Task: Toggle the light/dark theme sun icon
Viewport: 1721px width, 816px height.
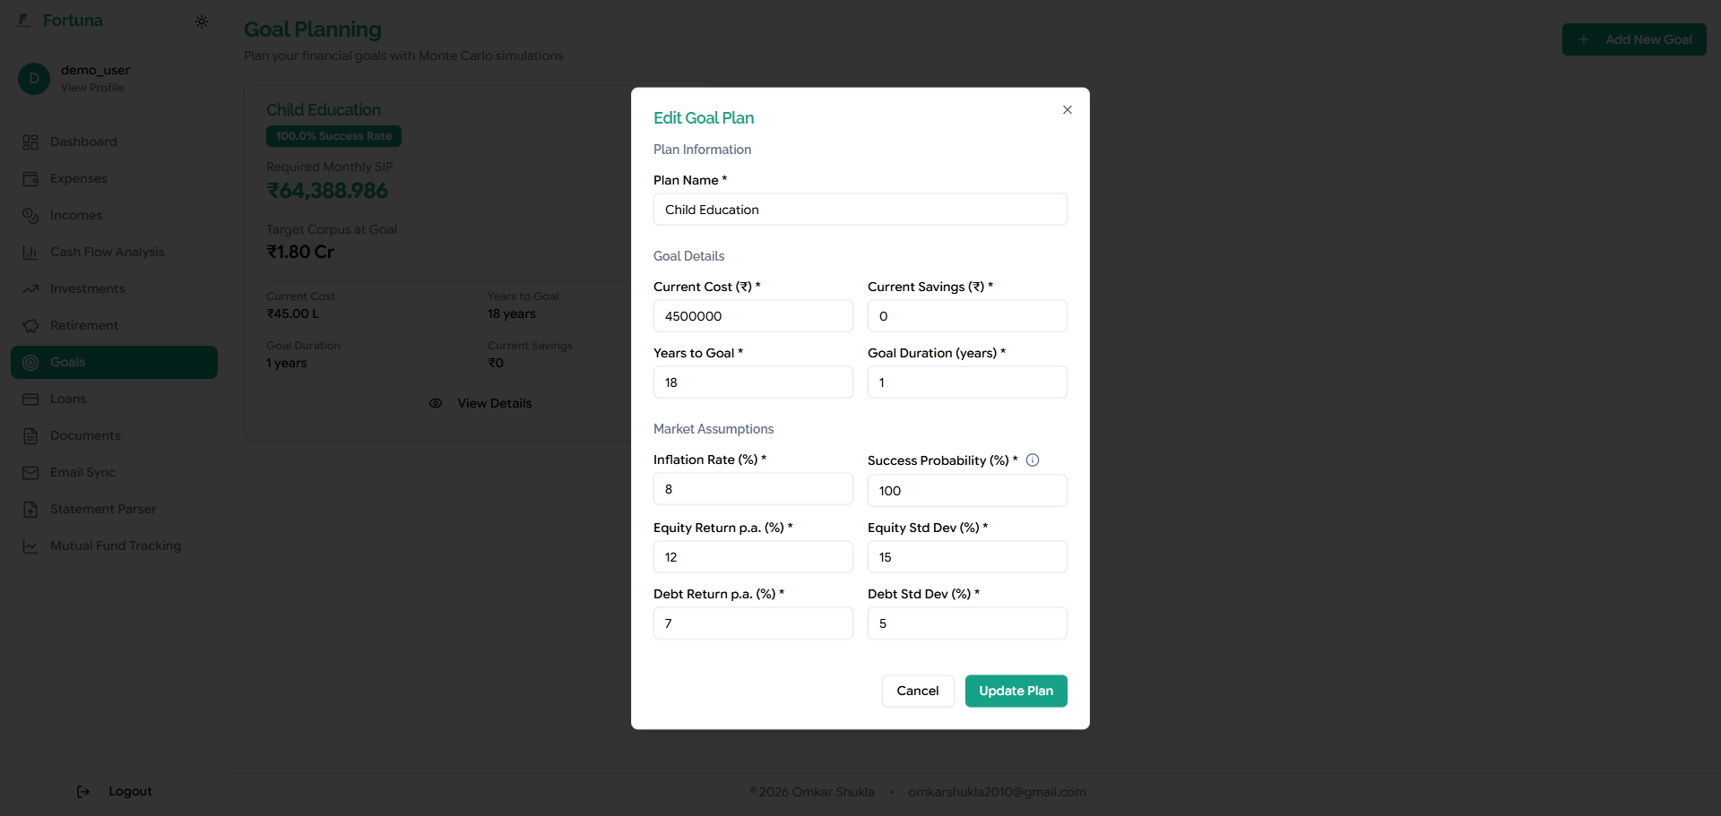Action: [x=202, y=21]
